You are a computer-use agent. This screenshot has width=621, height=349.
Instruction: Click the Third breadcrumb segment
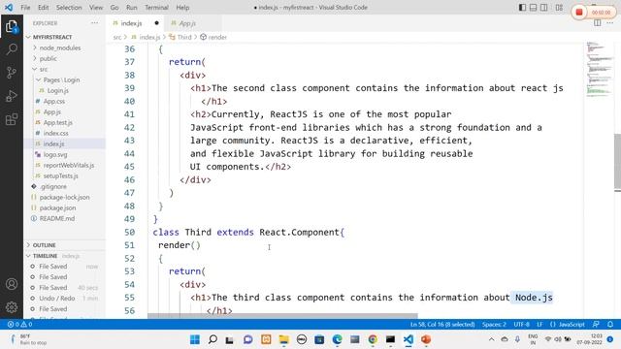184,37
